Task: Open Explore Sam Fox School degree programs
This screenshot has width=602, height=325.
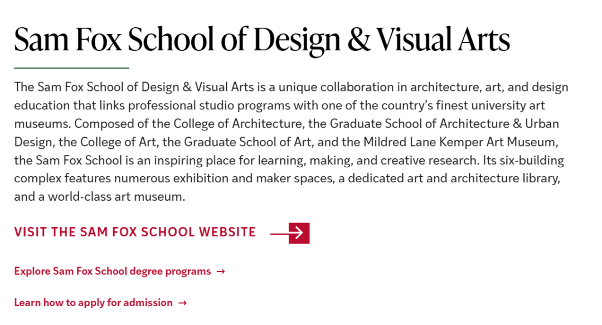Action: pyautogui.click(x=113, y=271)
